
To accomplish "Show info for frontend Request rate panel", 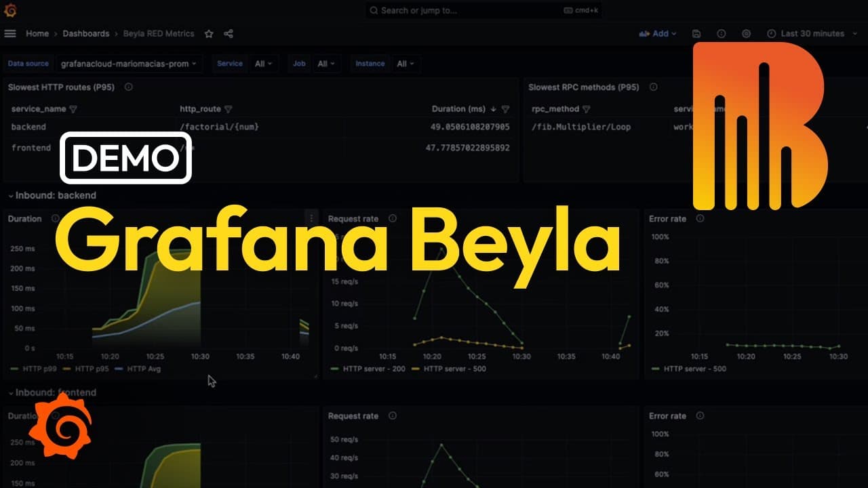I will tap(392, 415).
